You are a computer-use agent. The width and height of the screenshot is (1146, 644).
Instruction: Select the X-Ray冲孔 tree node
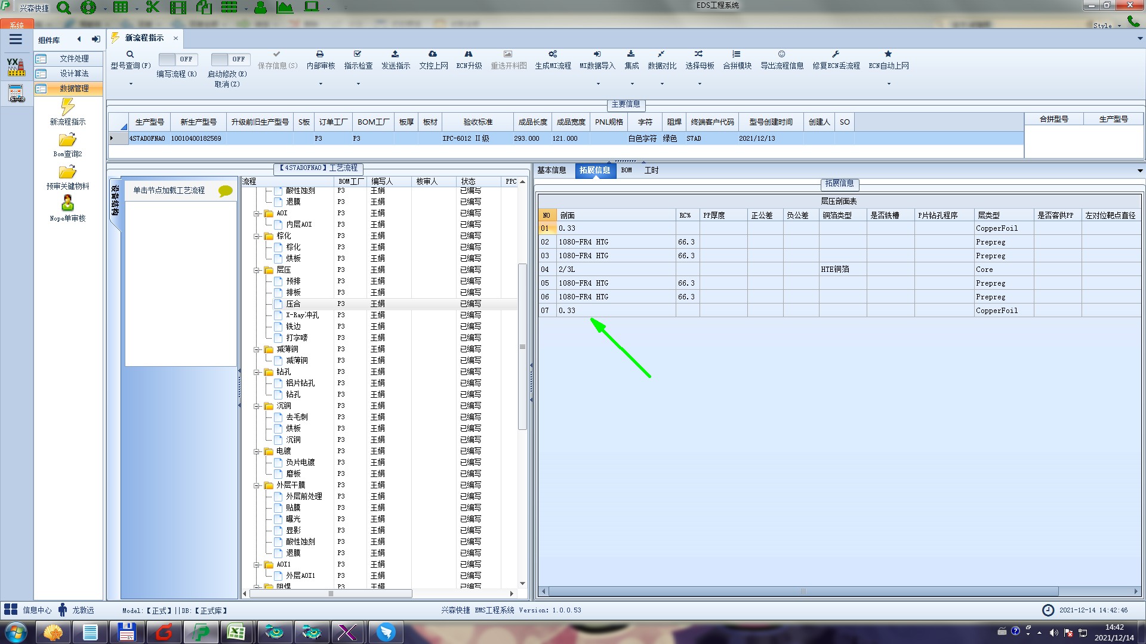click(x=302, y=315)
